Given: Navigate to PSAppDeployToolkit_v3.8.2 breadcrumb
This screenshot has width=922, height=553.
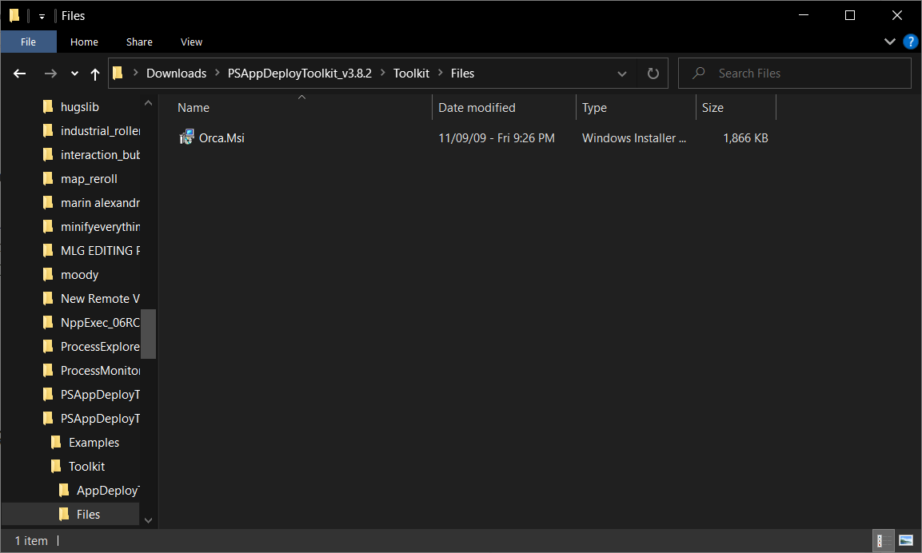Looking at the screenshot, I should point(300,74).
